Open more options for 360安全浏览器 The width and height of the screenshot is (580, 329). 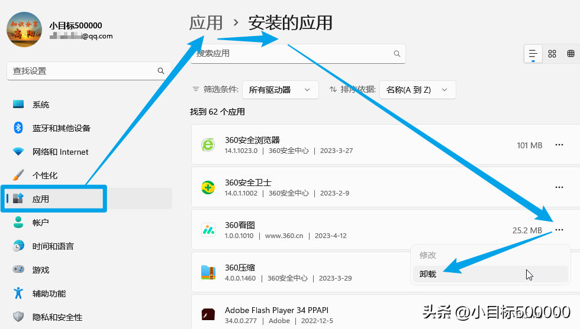coord(559,145)
